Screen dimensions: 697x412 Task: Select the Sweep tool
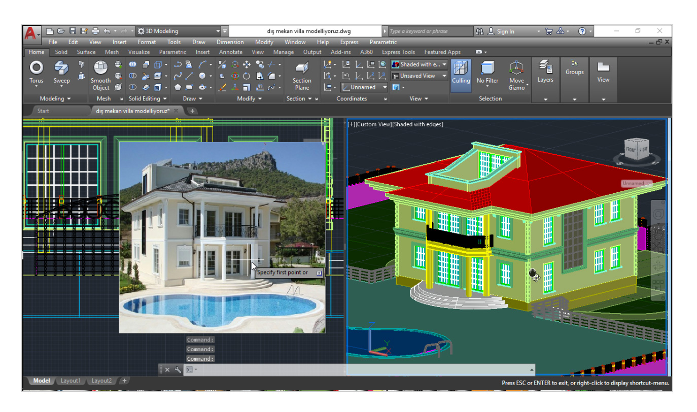(61, 71)
